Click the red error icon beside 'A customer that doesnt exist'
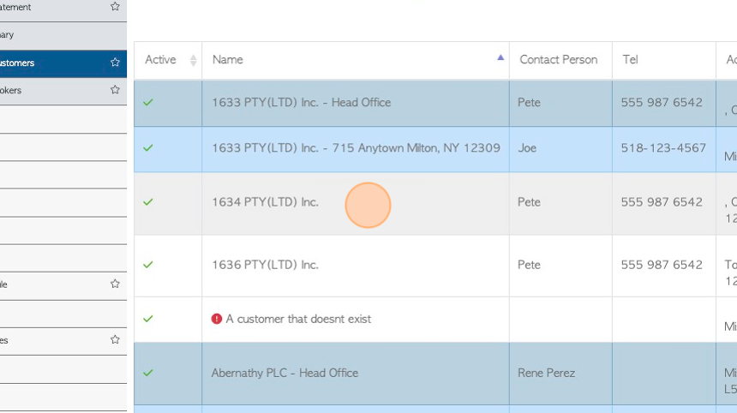This screenshot has height=413, width=737. pos(216,319)
